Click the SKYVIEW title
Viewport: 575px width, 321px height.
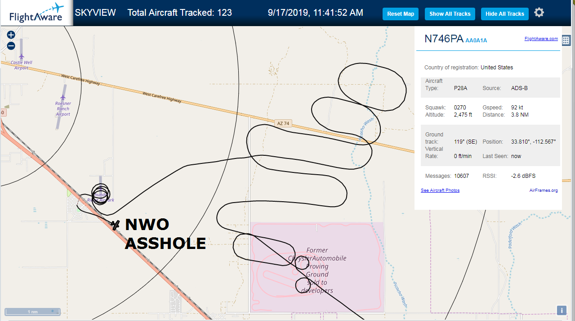click(95, 13)
